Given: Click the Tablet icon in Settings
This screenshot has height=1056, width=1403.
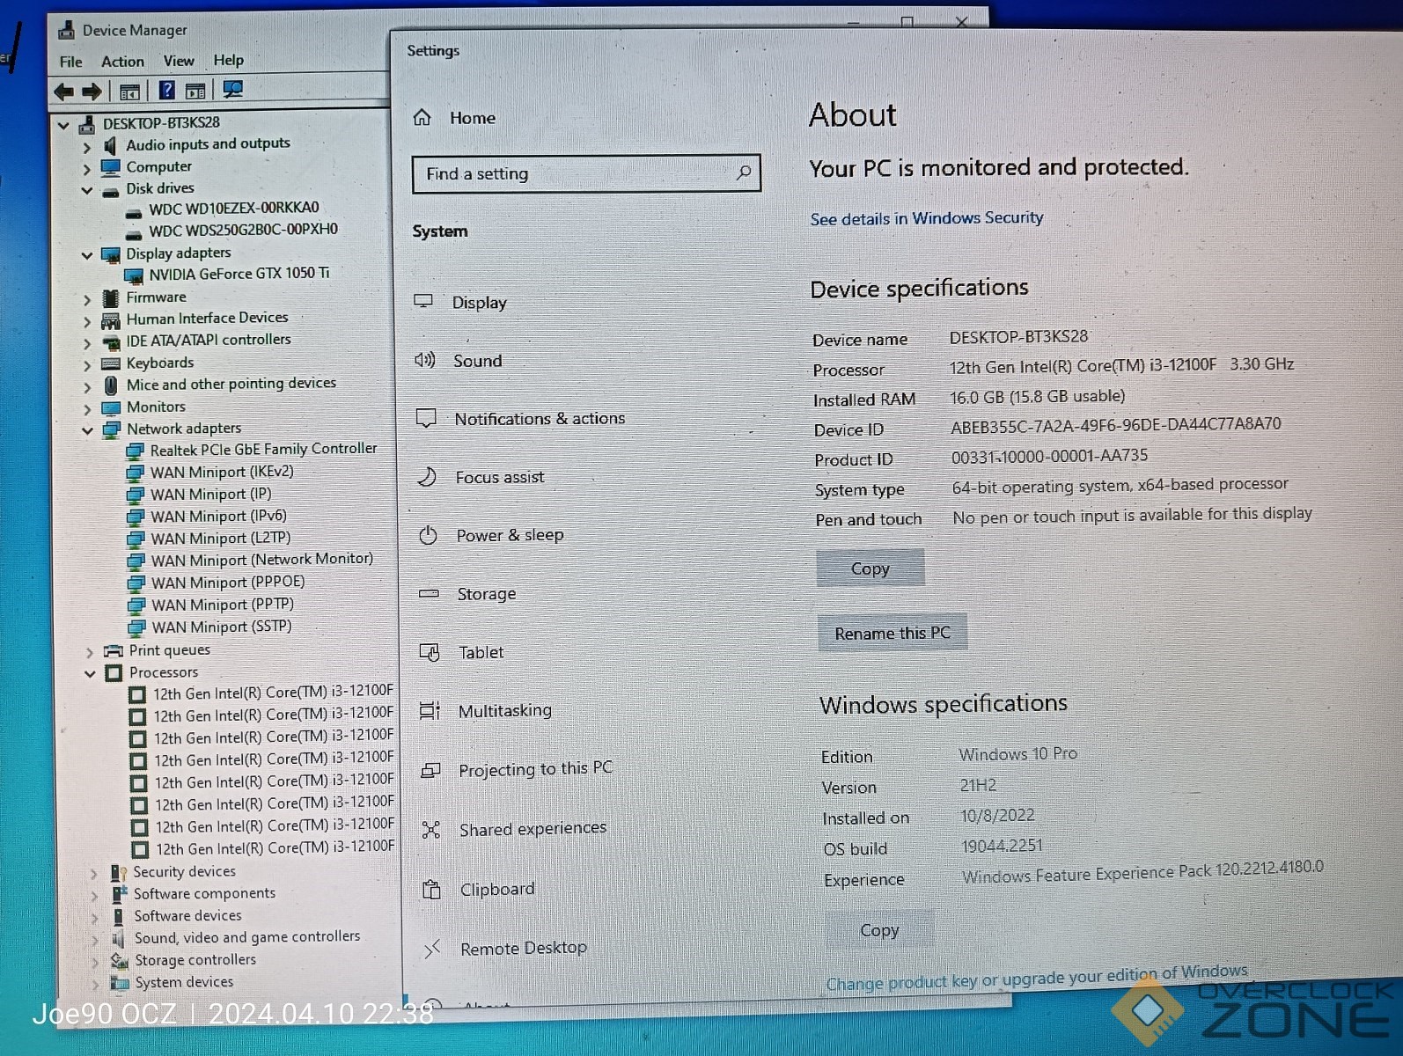Looking at the screenshot, I should 430,652.
